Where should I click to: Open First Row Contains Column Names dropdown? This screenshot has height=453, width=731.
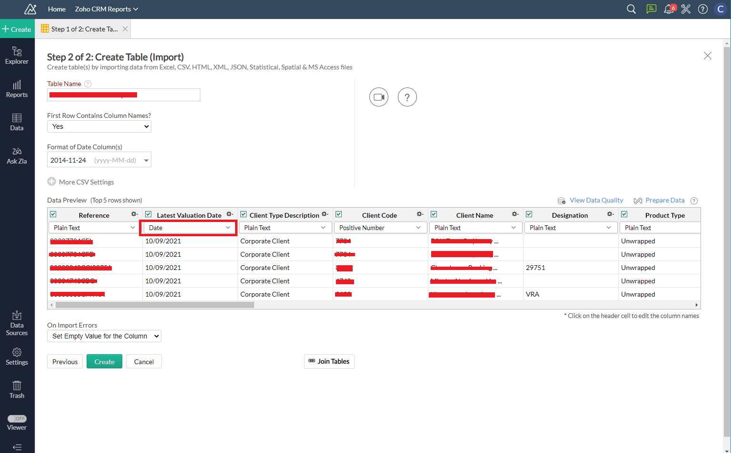pos(99,126)
